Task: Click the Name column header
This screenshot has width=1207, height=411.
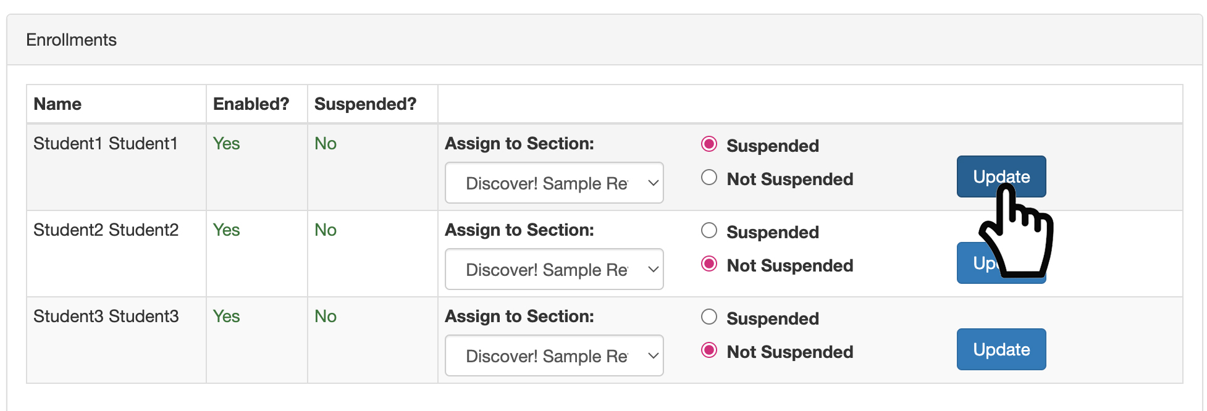Action: [57, 104]
